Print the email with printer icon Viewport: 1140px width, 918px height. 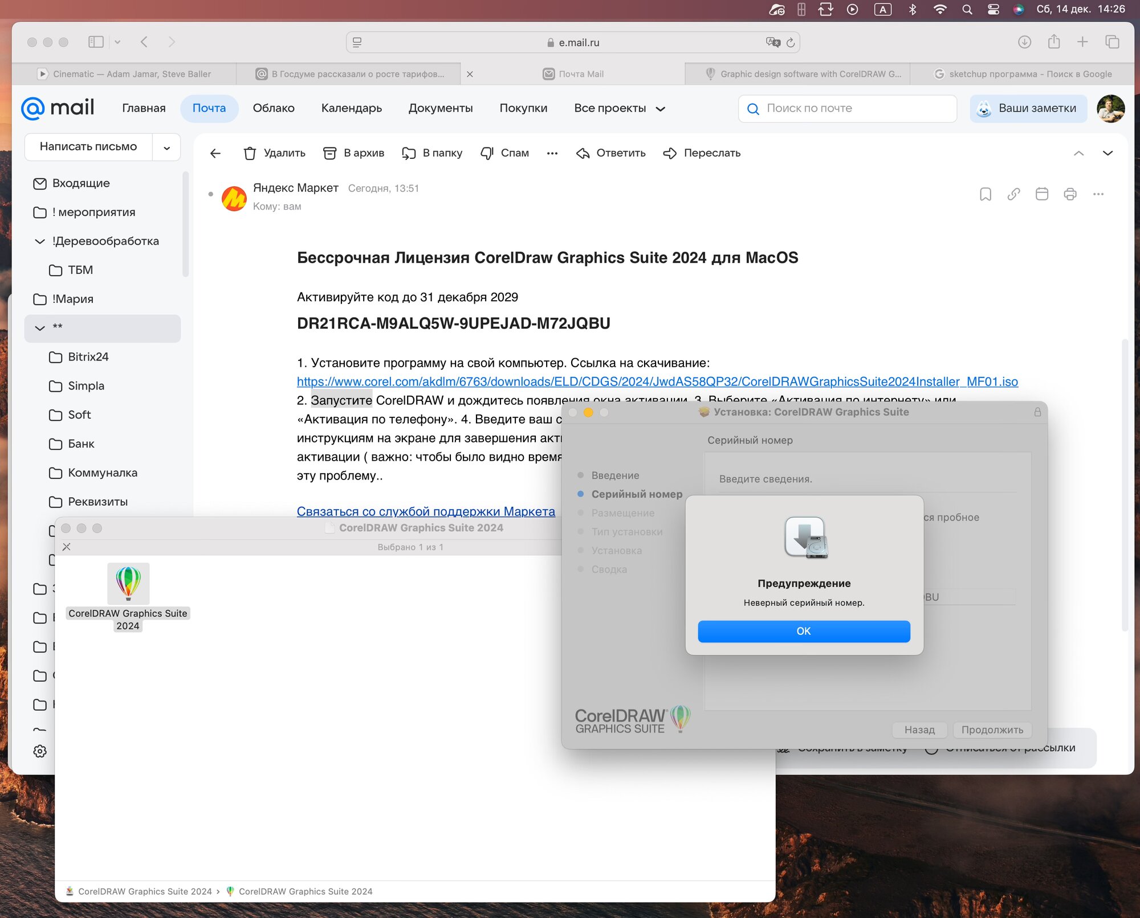[1070, 194]
